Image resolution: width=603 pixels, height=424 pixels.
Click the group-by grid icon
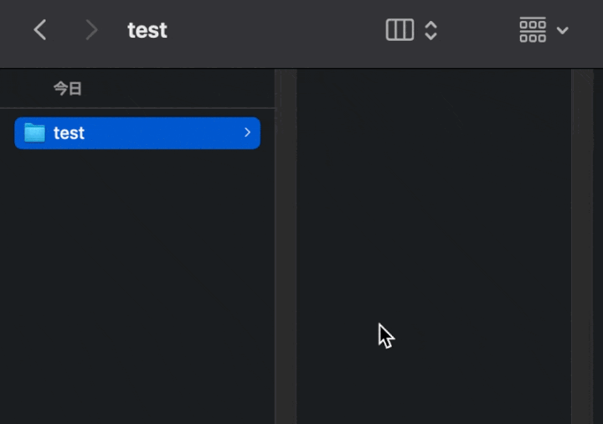click(x=533, y=29)
